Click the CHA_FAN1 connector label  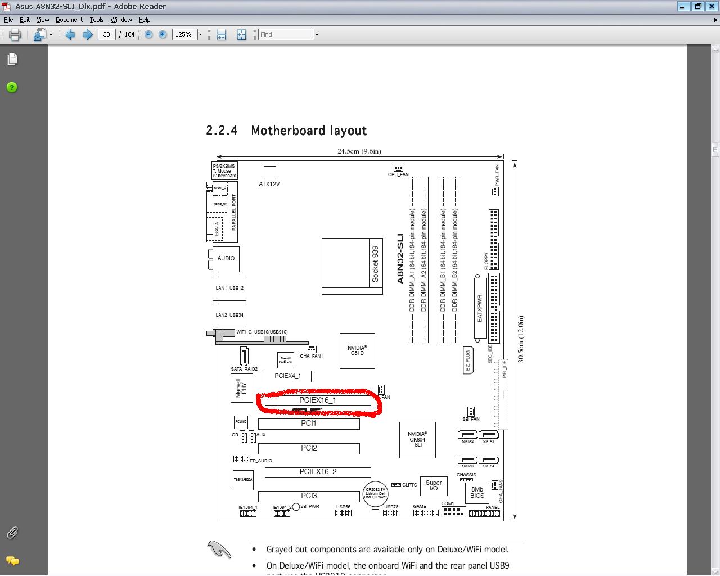pyautogui.click(x=312, y=356)
